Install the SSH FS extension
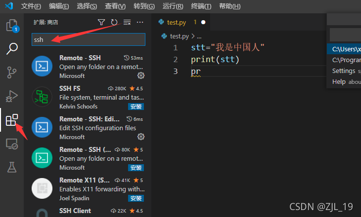 (136, 107)
